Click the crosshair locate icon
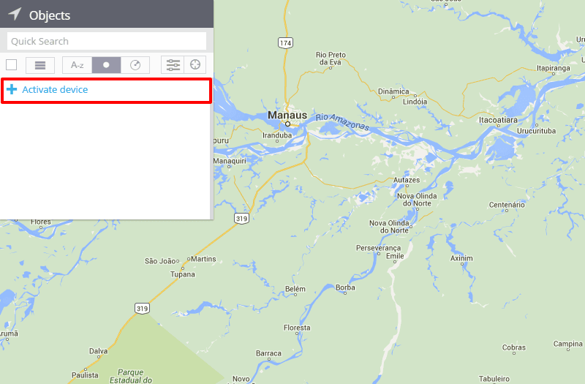The height and width of the screenshot is (384, 585). coord(195,65)
